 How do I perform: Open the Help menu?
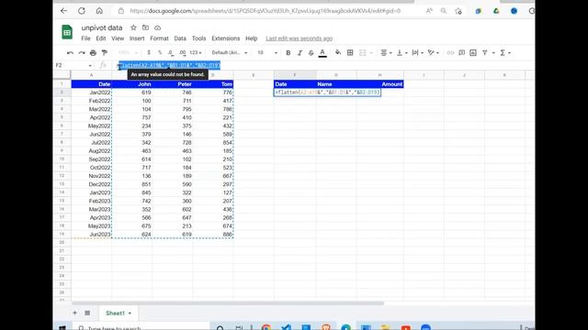[251, 38]
